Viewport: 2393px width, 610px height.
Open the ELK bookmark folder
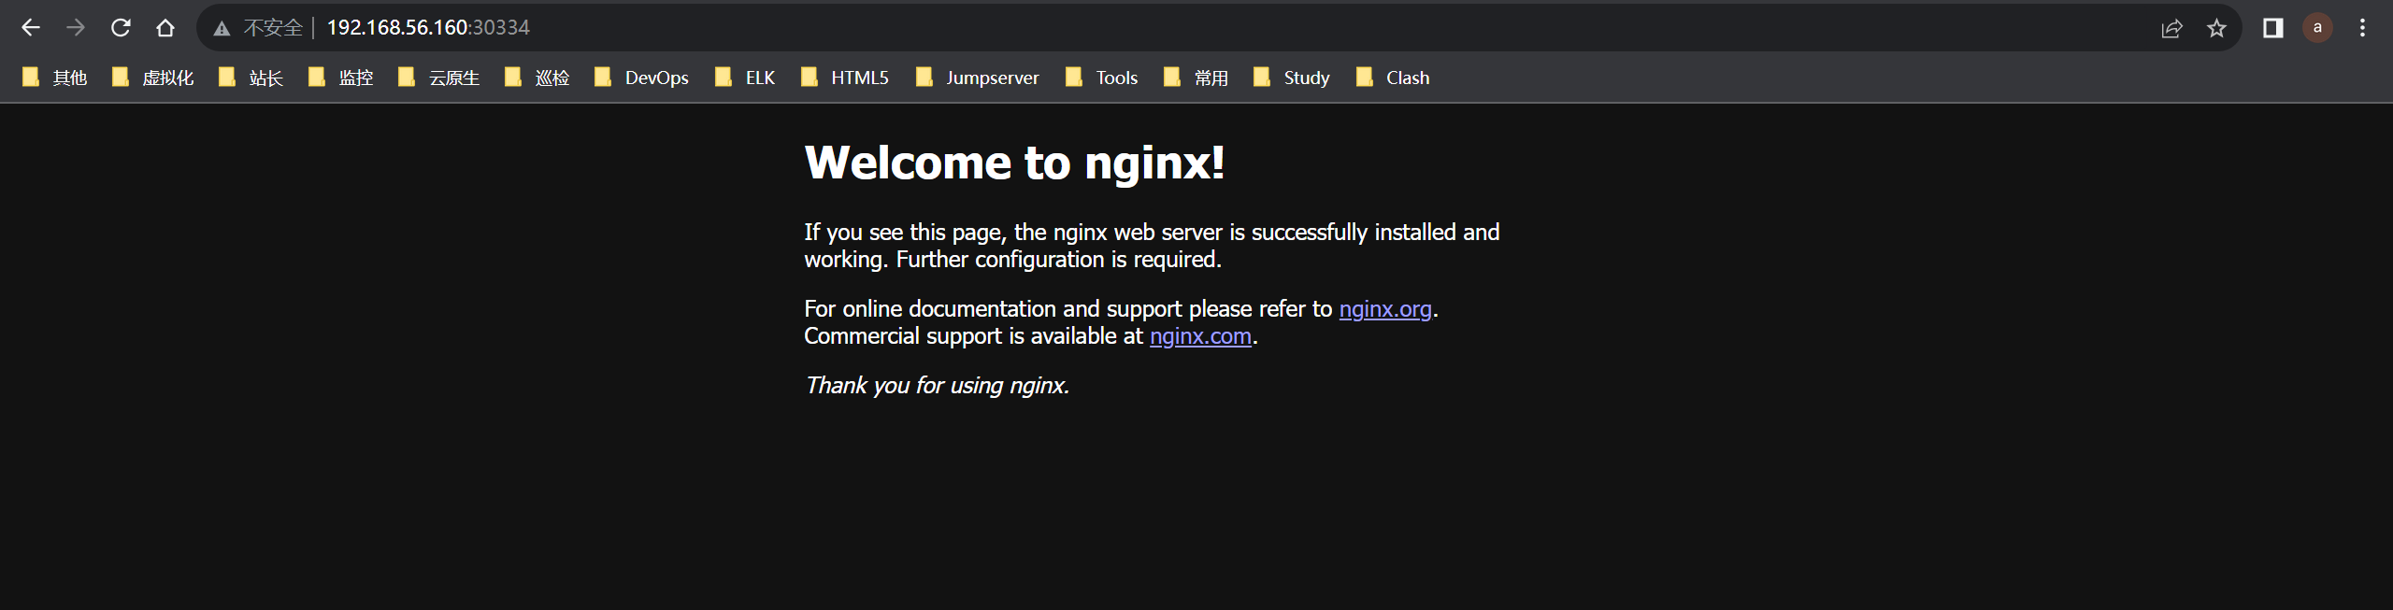tap(745, 78)
